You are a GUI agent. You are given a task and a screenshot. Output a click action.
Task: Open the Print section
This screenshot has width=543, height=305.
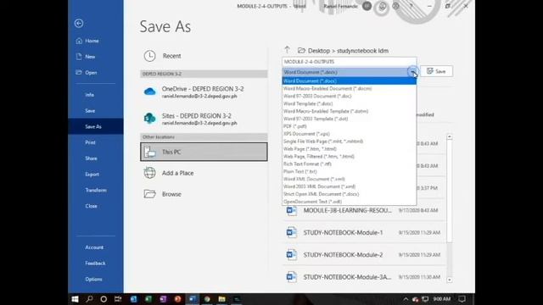(x=90, y=142)
